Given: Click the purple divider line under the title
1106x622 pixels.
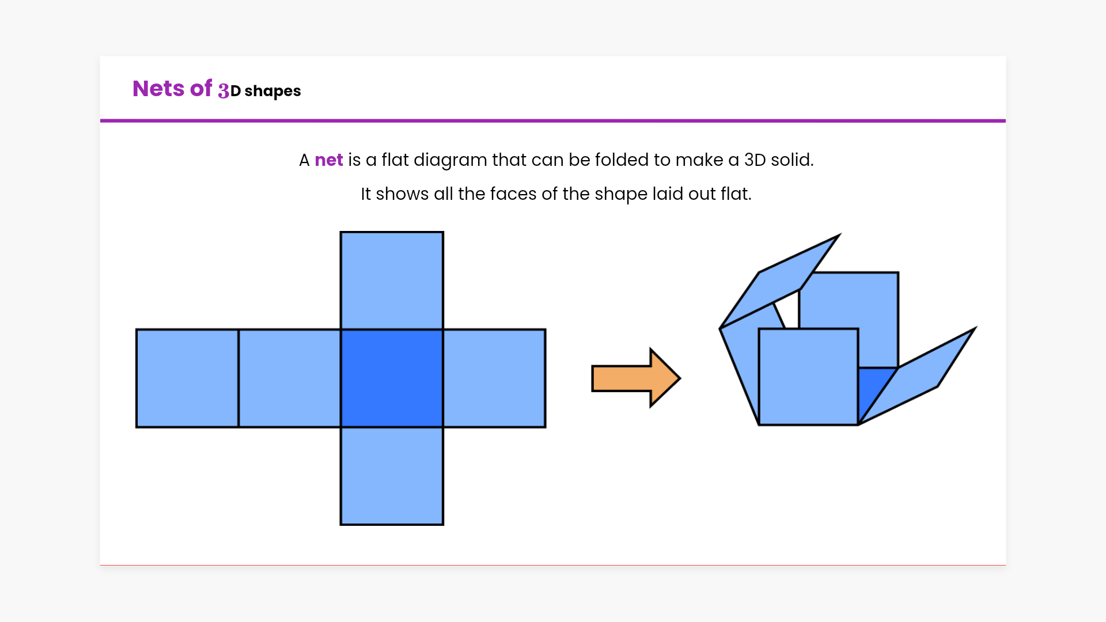Looking at the screenshot, I should point(553,121).
